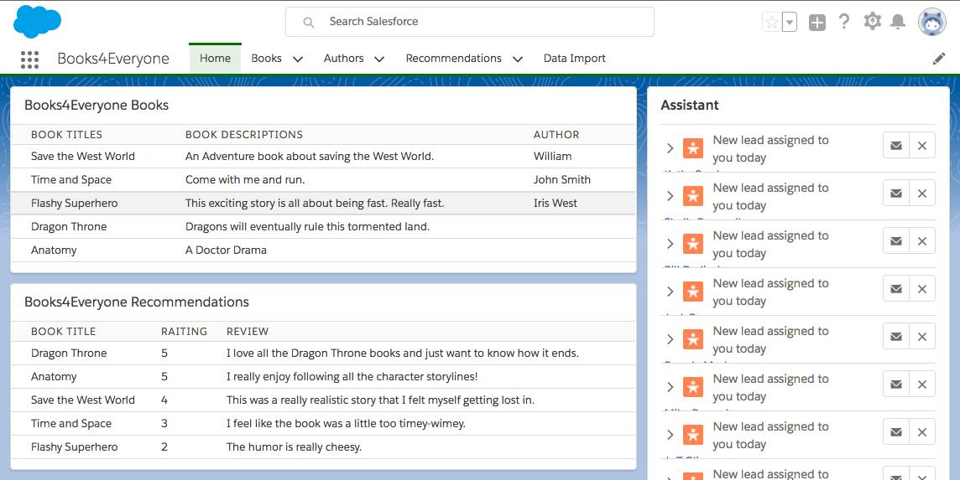Screen dimensions: 960x480
Task: Click the orange lead icon on first Assistant item
Action: tap(693, 148)
